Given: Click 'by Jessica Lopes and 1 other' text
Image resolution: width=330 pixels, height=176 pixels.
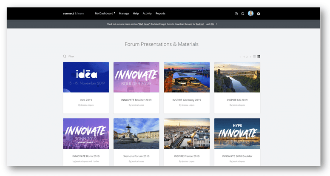Looking at the screenshot, I should (x=86, y=162).
